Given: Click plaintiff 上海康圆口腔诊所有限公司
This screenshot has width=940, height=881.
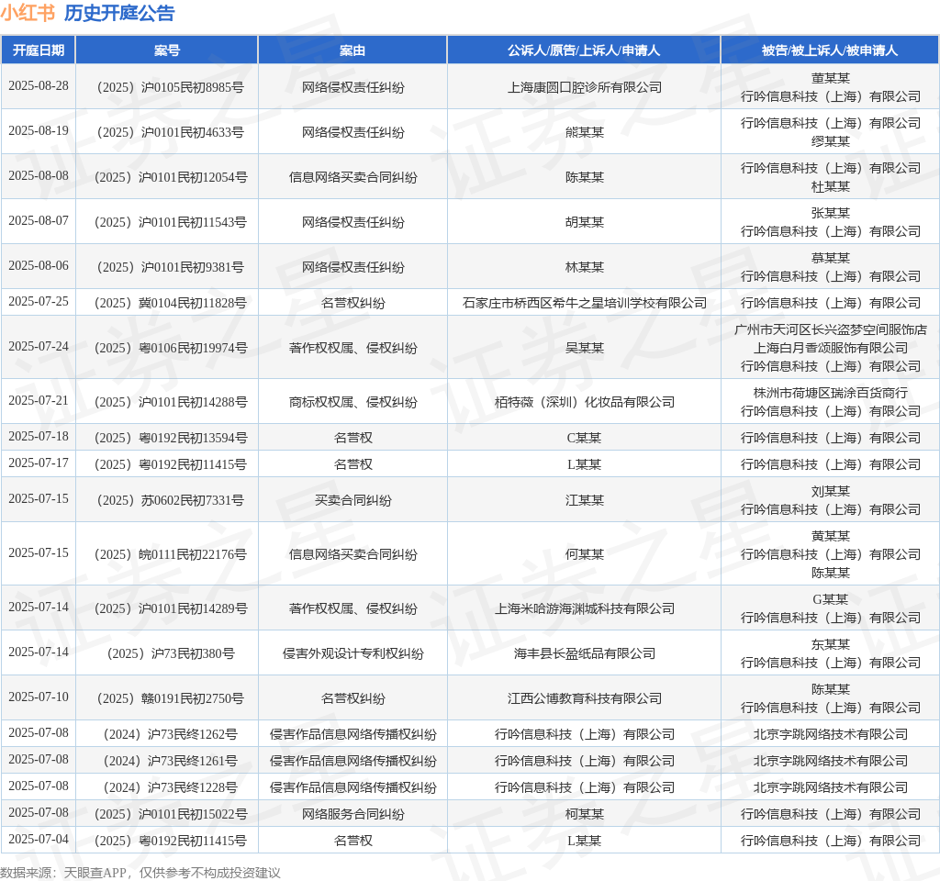Looking at the screenshot, I should (x=585, y=87).
